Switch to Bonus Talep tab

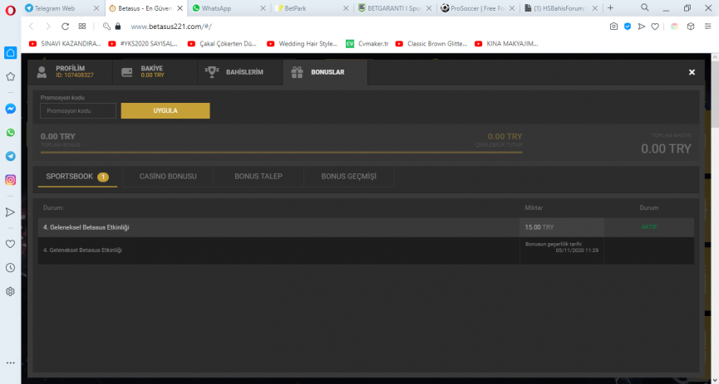(x=259, y=176)
